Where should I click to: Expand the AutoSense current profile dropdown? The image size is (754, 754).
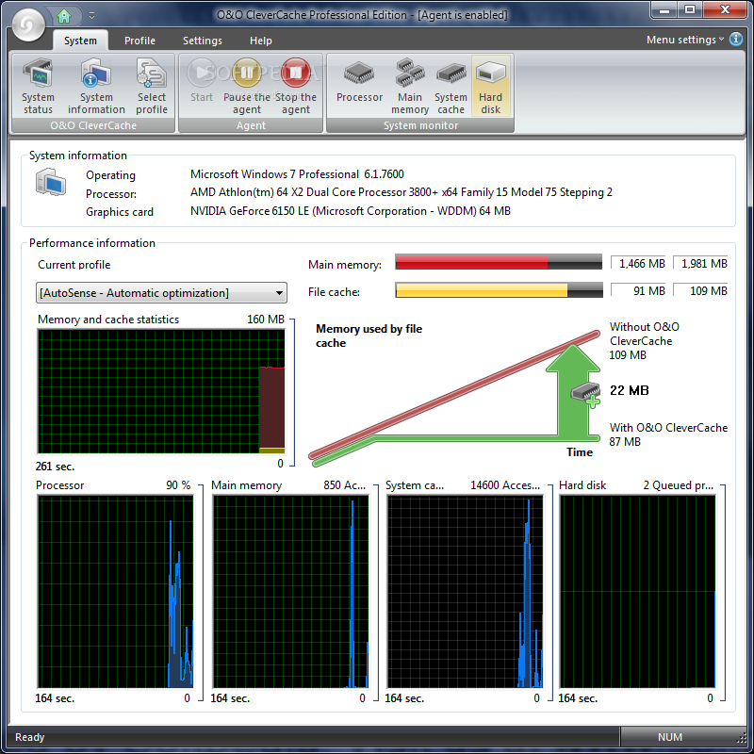tap(277, 293)
